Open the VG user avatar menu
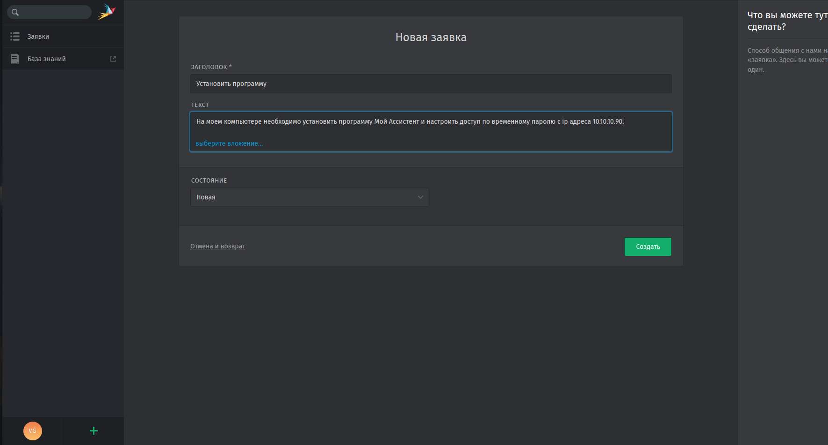The height and width of the screenshot is (445, 828). (x=33, y=431)
